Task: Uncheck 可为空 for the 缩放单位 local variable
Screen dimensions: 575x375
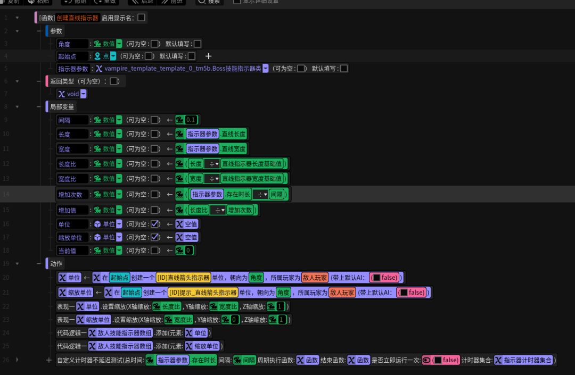Action: (155, 237)
